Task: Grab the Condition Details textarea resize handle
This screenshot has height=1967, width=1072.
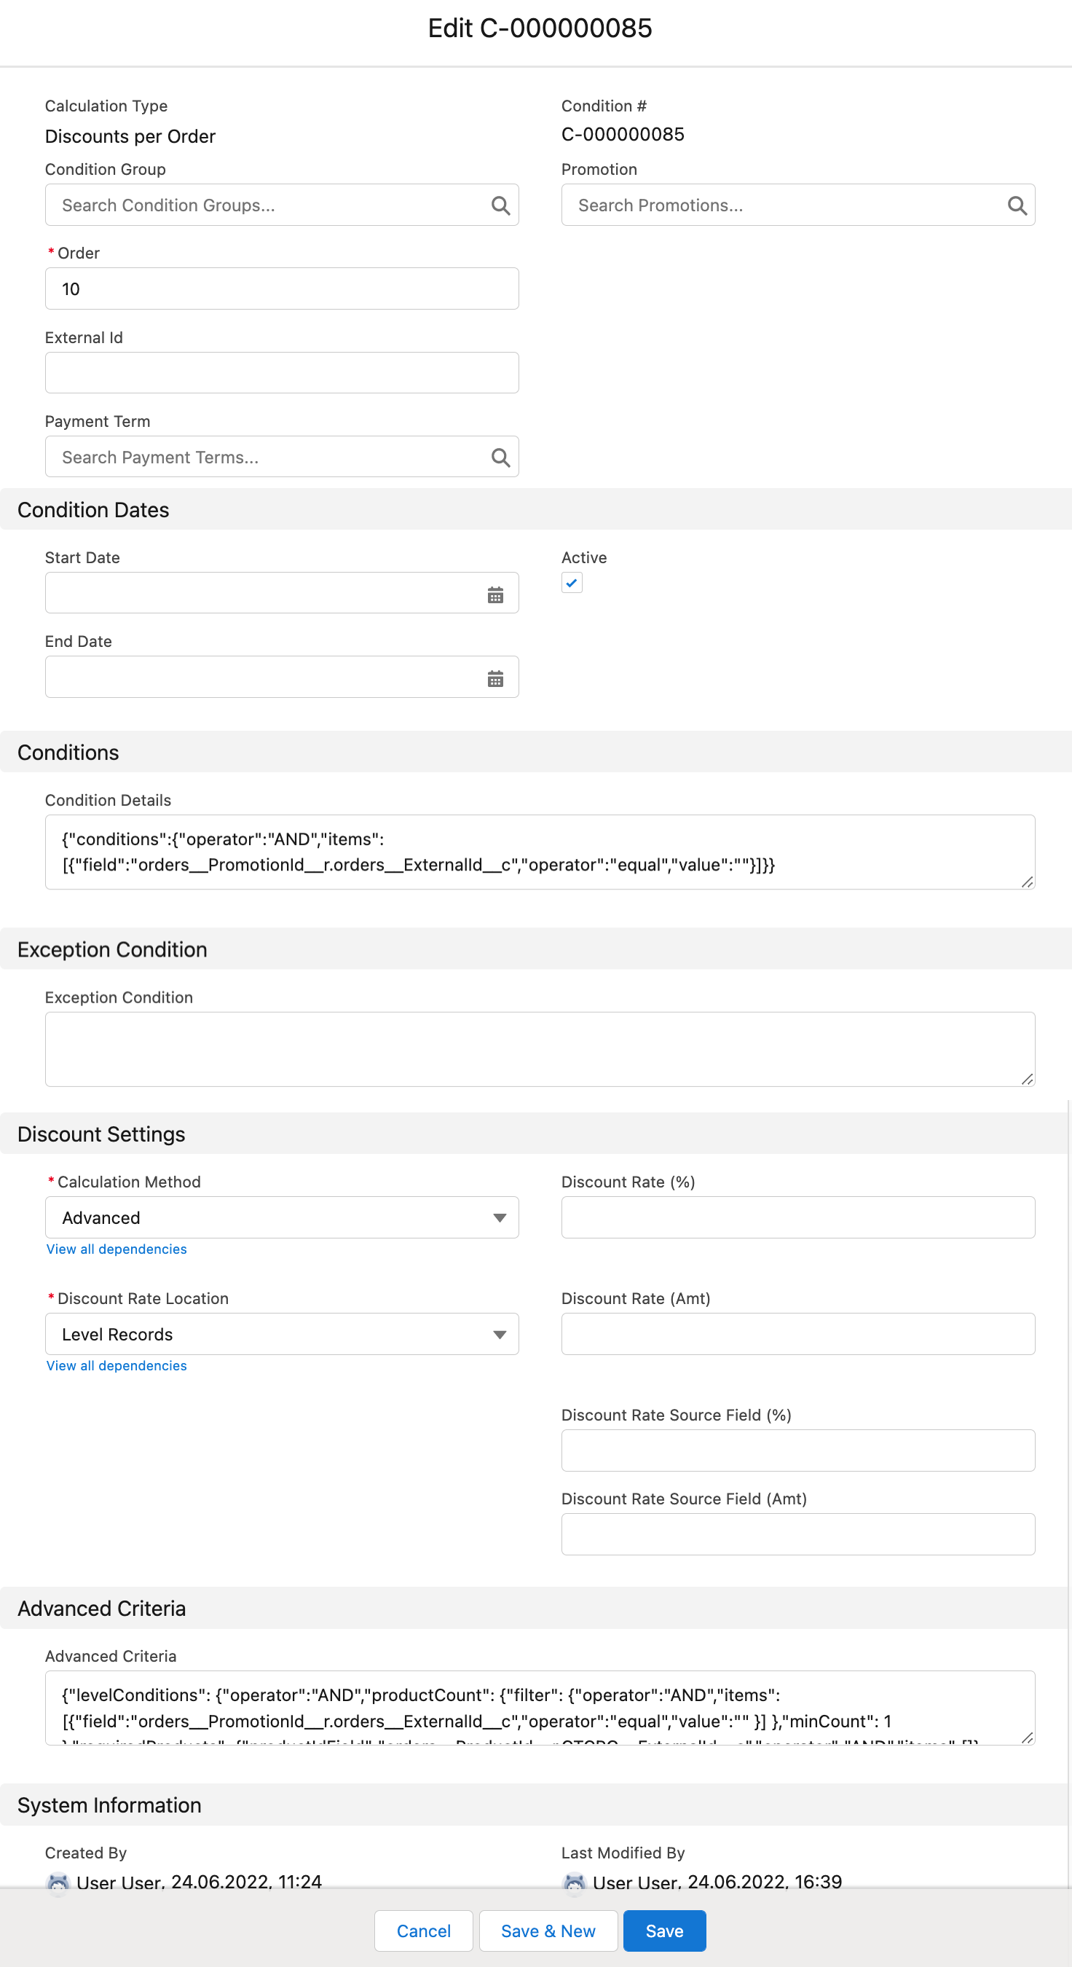Action: [x=1027, y=882]
